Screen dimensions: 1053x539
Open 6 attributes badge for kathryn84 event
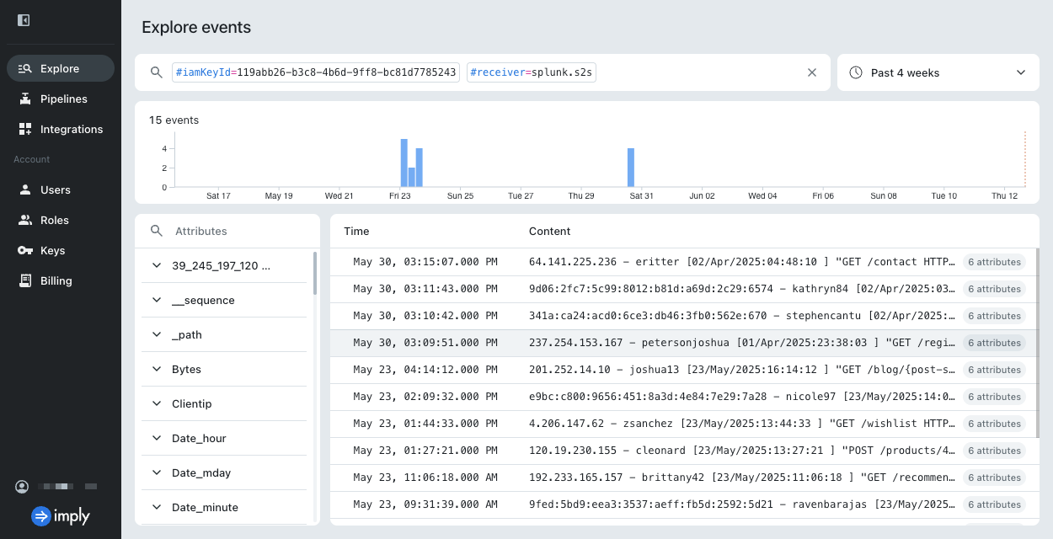994,289
